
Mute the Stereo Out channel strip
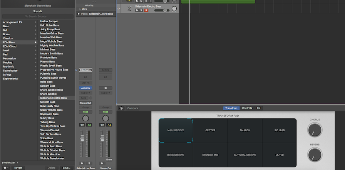click(x=102, y=163)
